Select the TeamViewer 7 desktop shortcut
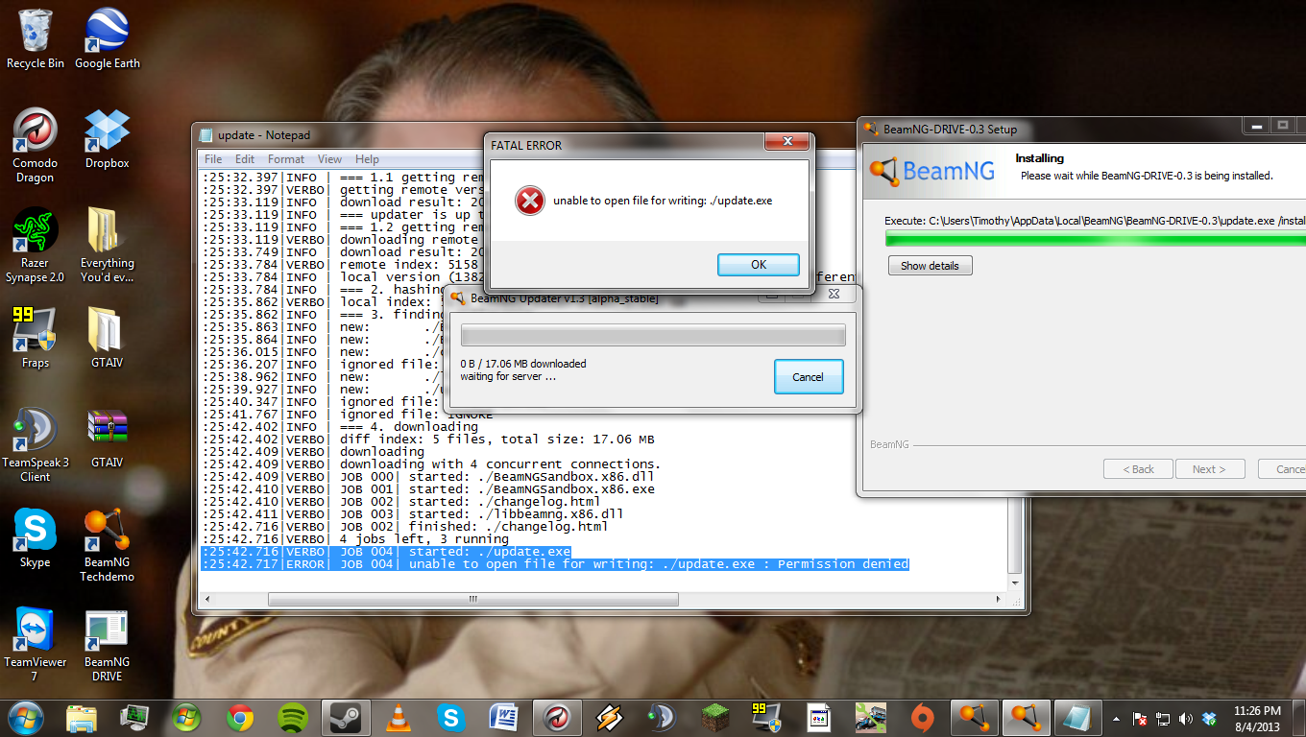Image resolution: width=1306 pixels, height=737 pixels. point(36,645)
